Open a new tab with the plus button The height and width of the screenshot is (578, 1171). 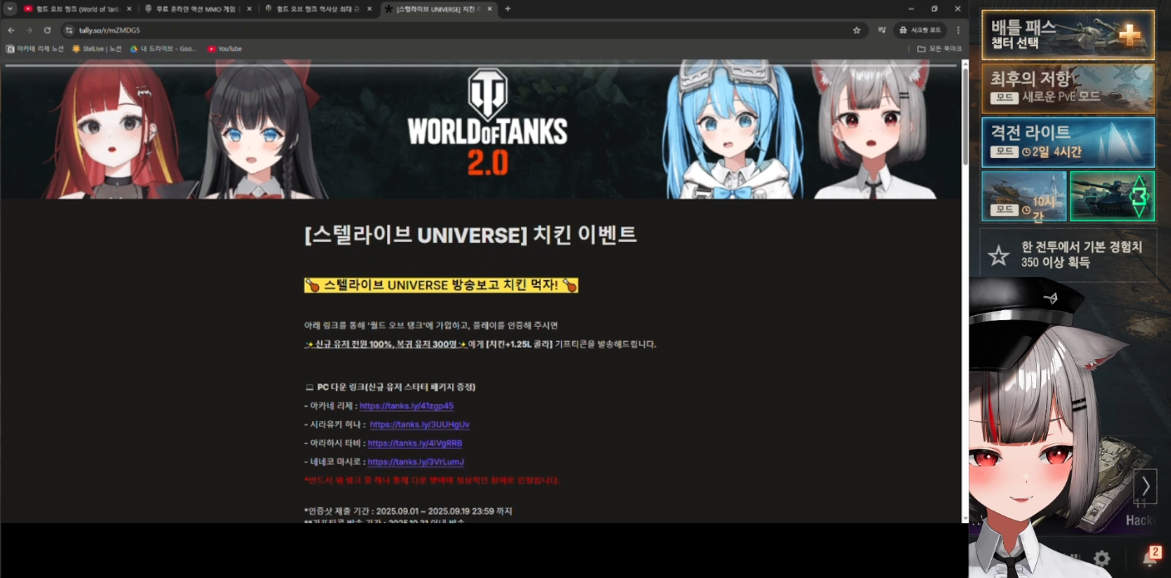pyautogui.click(x=508, y=8)
